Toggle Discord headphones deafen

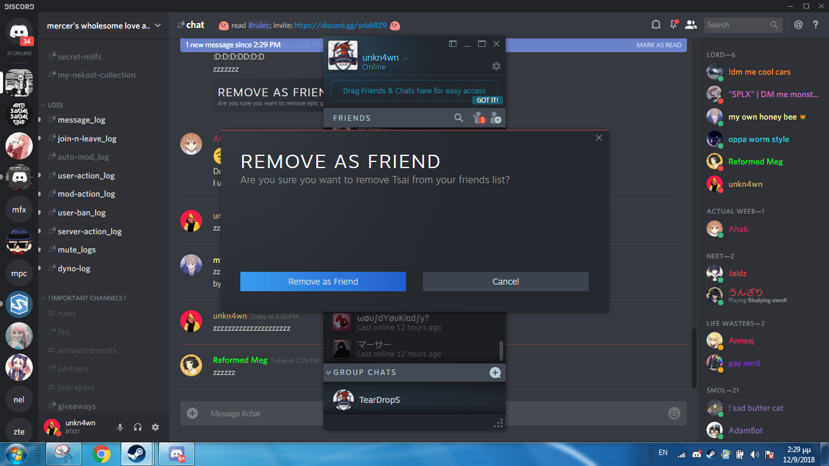138,427
